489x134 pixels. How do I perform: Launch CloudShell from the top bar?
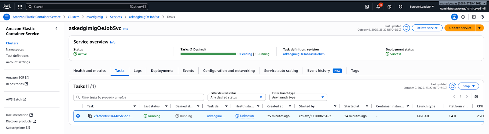(x=367, y=7)
